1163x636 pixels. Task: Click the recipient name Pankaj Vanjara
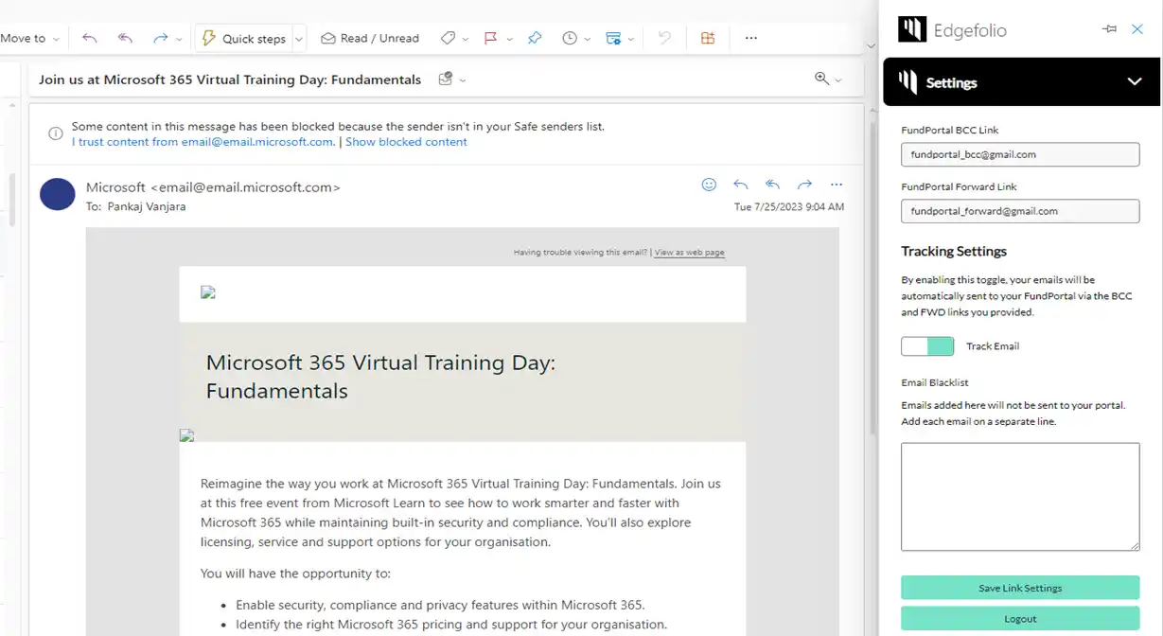[146, 206]
